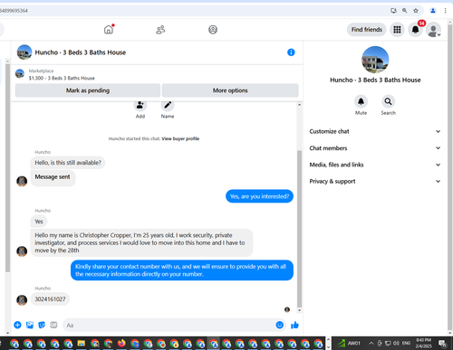Expand Media, files and links section
The height and width of the screenshot is (350, 453).
click(375, 165)
